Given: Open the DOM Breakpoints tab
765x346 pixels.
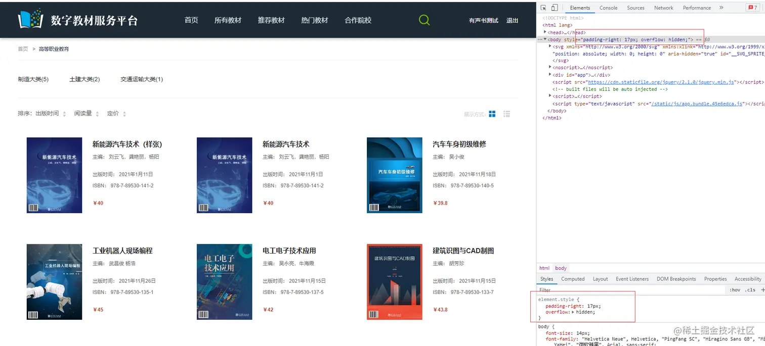Looking at the screenshot, I should [x=676, y=279].
